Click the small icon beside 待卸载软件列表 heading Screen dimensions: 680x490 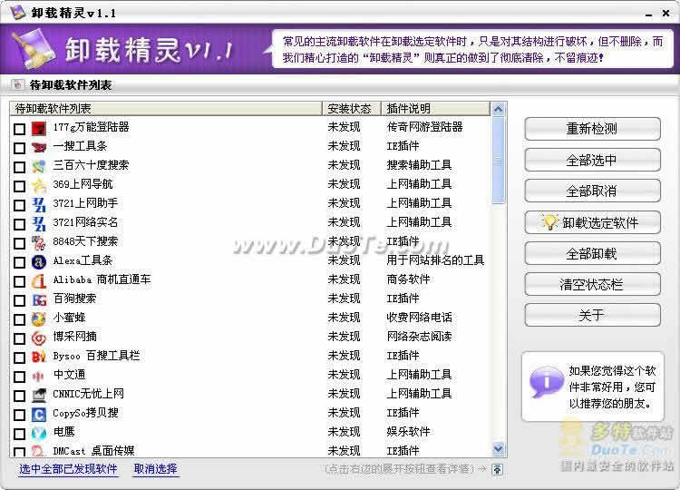(x=17, y=84)
